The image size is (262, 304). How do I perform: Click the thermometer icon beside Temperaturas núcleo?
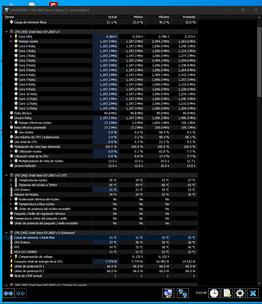coord(16,180)
